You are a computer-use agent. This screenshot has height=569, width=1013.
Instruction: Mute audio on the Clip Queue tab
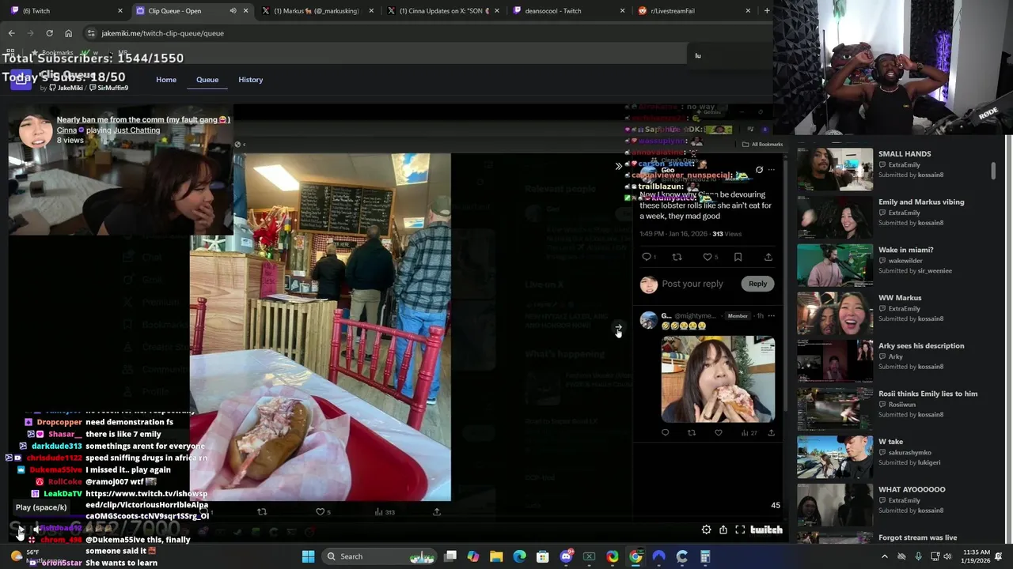[x=233, y=10]
